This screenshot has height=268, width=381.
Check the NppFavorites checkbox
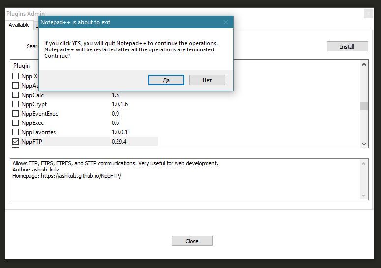(x=16, y=132)
